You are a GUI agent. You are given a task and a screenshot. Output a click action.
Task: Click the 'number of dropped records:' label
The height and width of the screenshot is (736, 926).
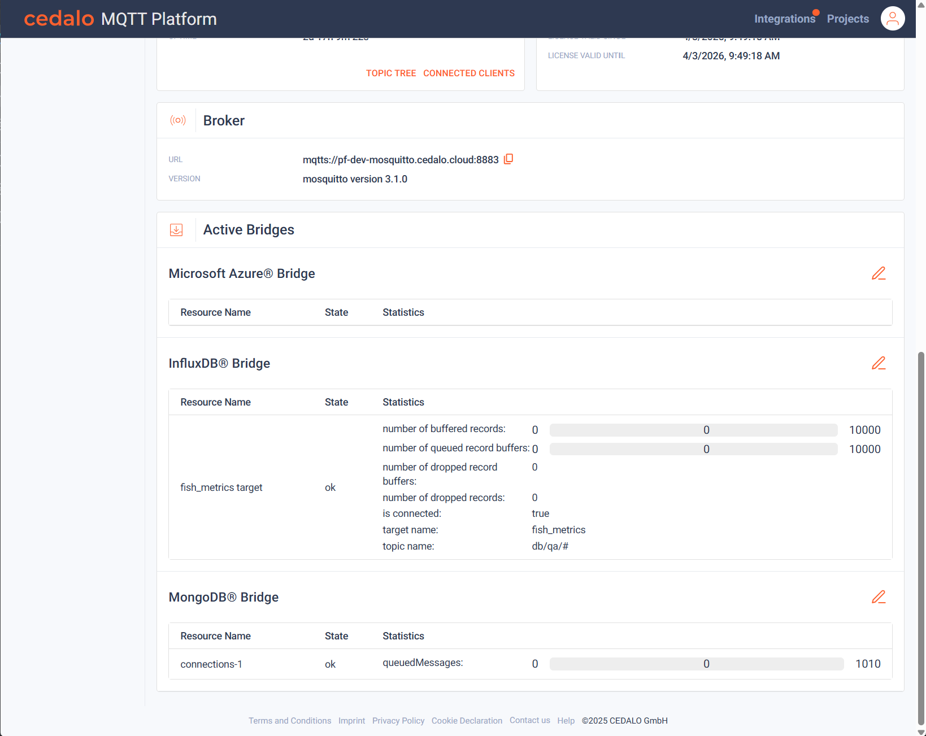pyautogui.click(x=444, y=498)
